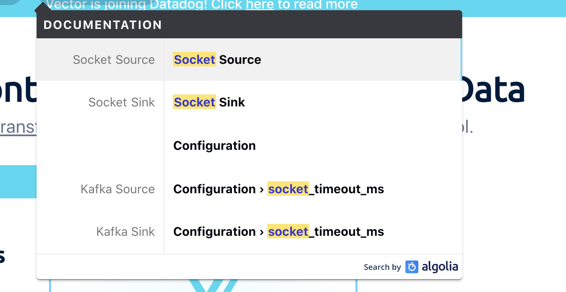Open the "Socket Sink" documentation result

(x=209, y=102)
